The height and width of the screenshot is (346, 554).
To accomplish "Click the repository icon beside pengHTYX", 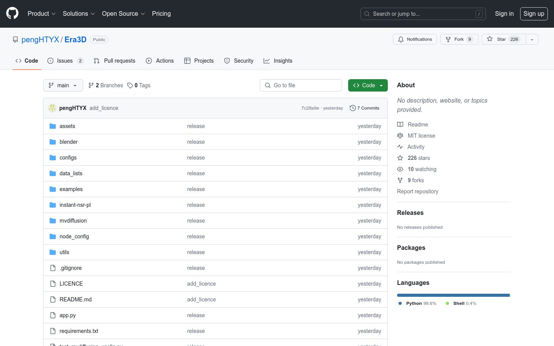I will click(x=15, y=40).
